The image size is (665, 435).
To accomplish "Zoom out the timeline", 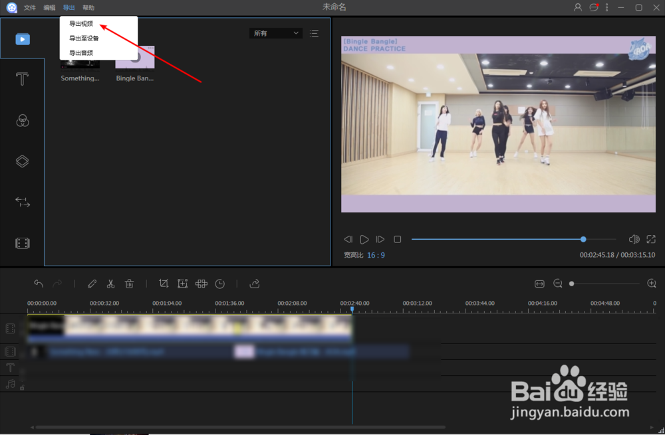I will [x=558, y=284].
